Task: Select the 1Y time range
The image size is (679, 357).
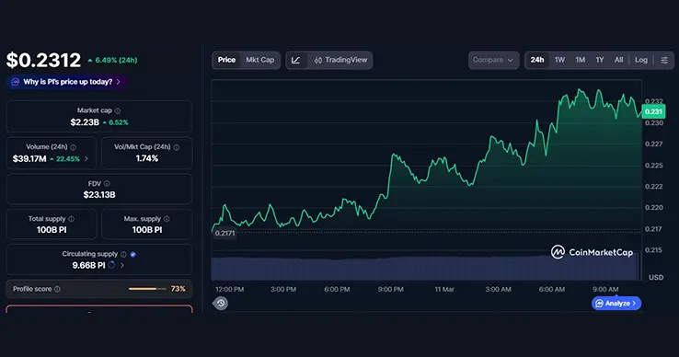Action: pyautogui.click(x=600, y=60)
